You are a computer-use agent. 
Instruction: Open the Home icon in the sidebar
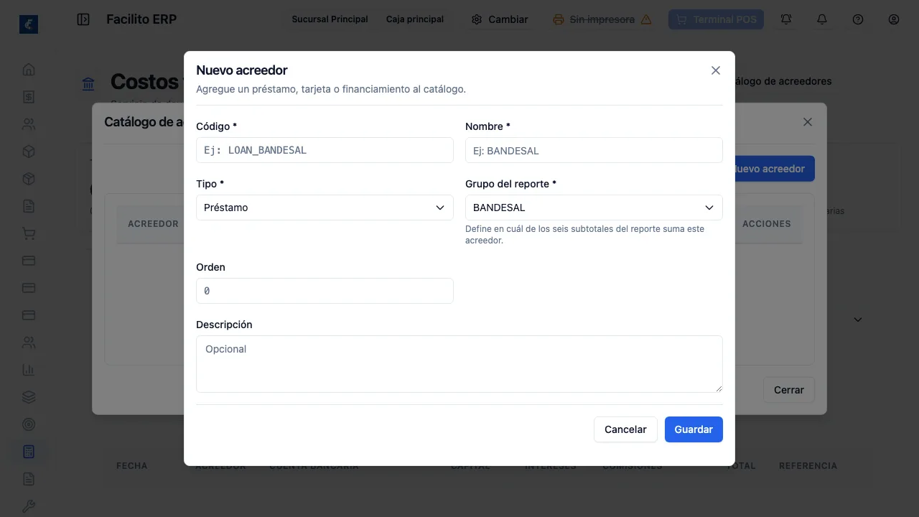click(29, 70)
